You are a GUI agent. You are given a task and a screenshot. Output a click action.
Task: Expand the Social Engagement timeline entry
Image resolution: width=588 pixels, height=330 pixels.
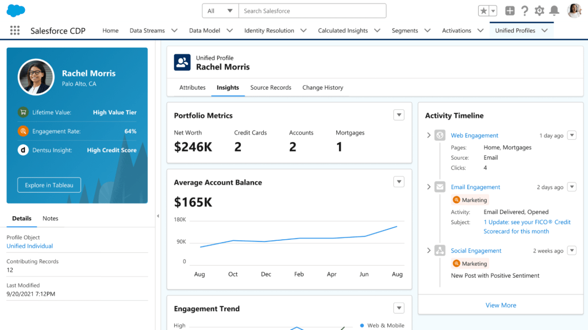tap(429, 251)
